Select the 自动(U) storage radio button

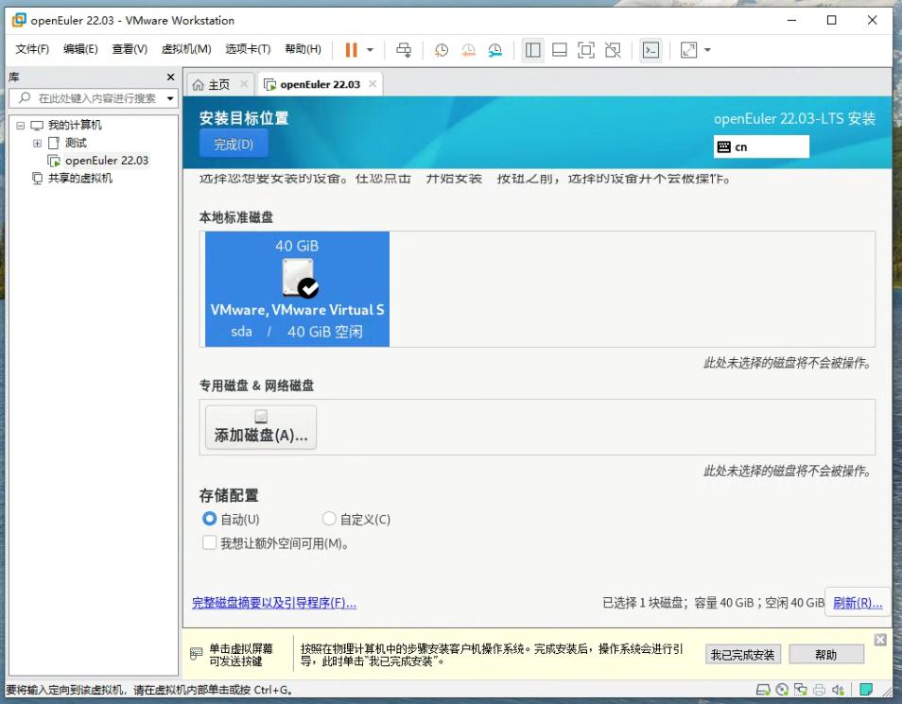point(209,519)
